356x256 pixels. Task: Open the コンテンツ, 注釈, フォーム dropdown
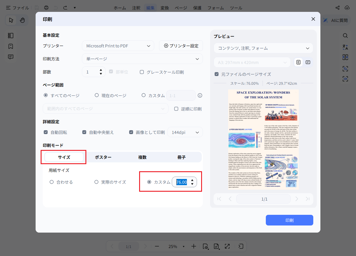[x=263, y=48]
